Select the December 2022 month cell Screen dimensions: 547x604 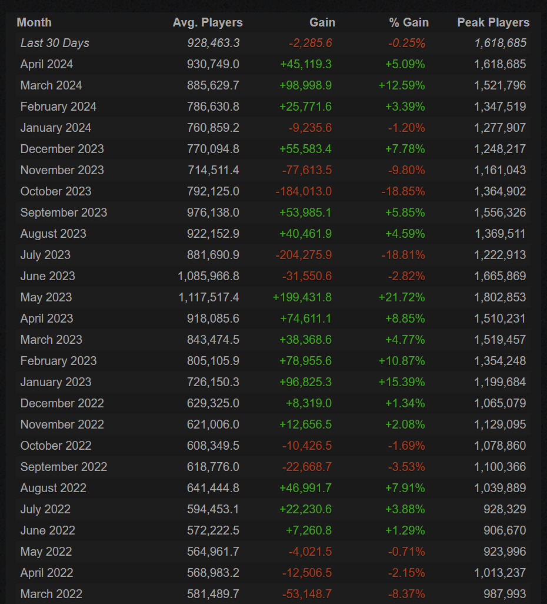tap(62, 403)
